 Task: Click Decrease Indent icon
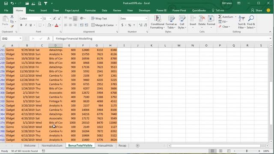click(x=81, y=25)
